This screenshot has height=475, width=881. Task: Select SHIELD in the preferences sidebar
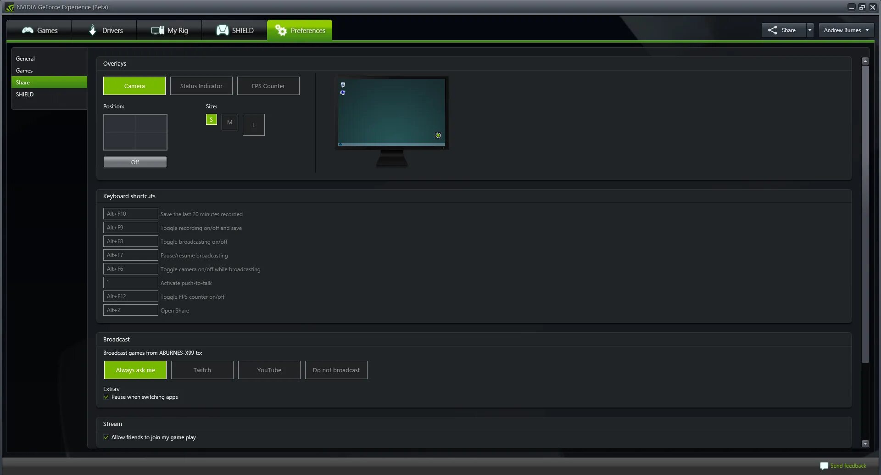pyautogui.click(x=49, y=95)
